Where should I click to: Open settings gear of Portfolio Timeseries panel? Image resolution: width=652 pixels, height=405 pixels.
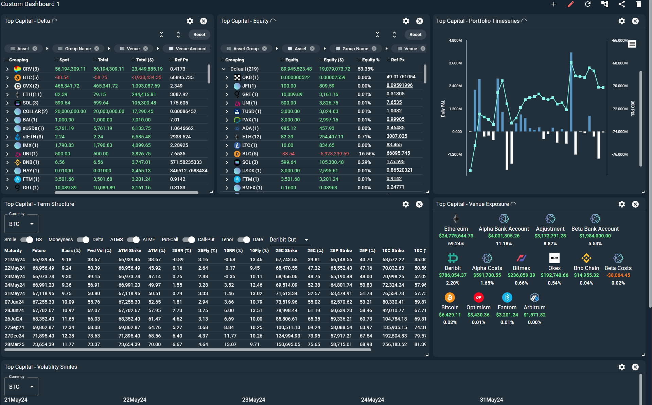622,21
